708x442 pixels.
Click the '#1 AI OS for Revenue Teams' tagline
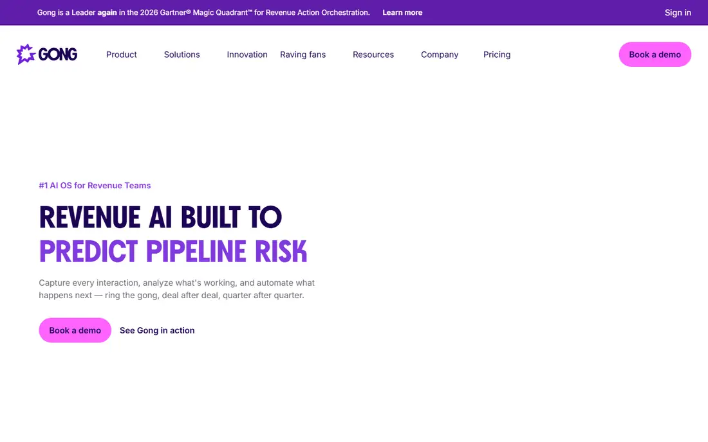click(x=95, y=186)
